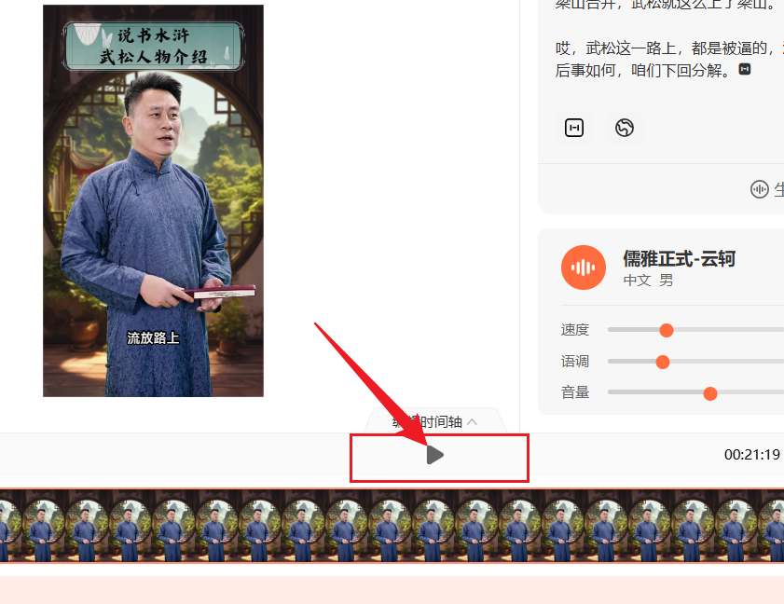Image resolution: width=784 pixels, height=604 pixels.
Task: Click the globe icon button below the script
Action: point(624,128)
